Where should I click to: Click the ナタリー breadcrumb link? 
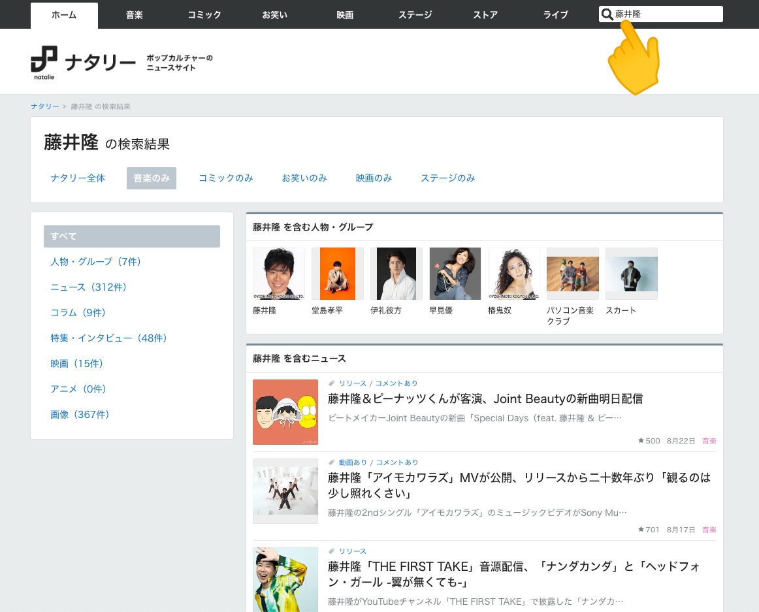point(44,106)
